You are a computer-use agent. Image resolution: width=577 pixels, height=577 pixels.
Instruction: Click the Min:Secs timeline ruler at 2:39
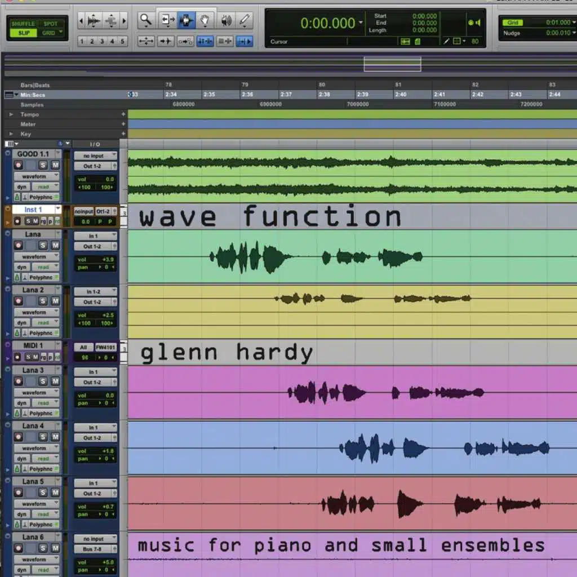[362, 95]
